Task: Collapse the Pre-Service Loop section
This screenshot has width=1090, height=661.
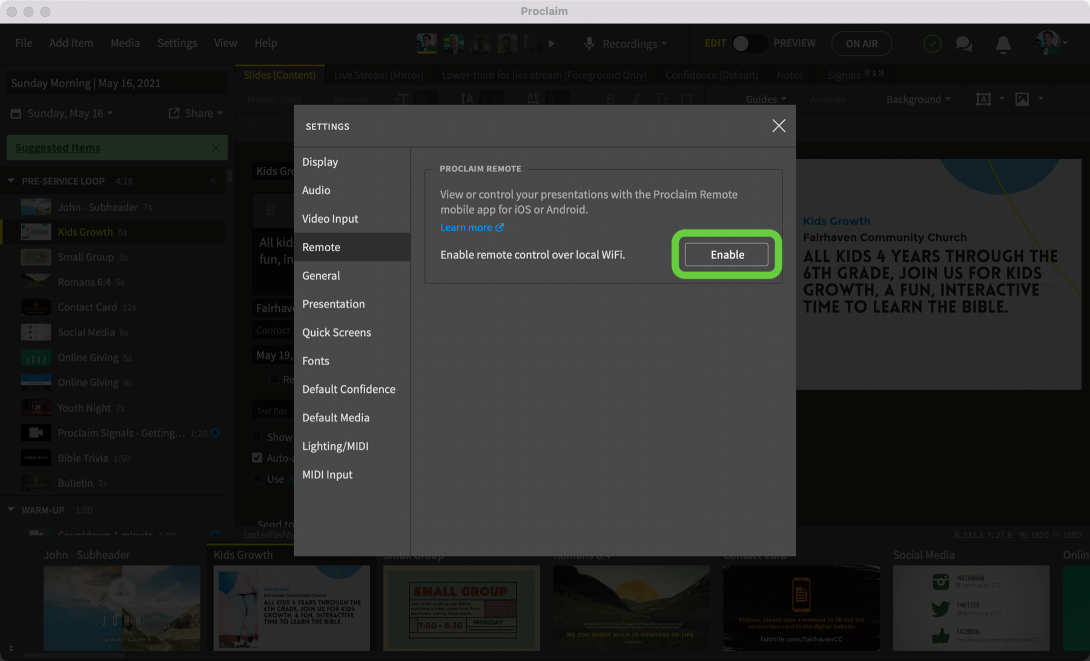Action: (x=11, y=180)
